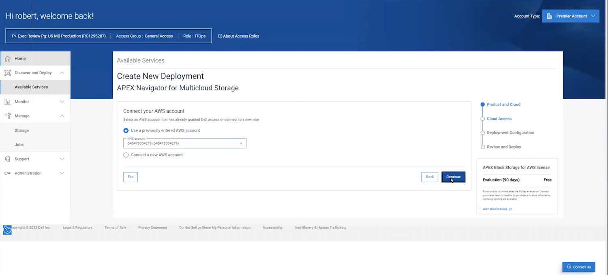
Task: Click the Support headset icon in sidebar
Action: [x=7, y=159]
